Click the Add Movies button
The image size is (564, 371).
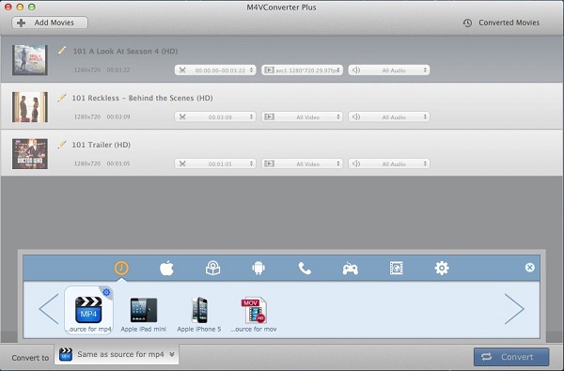tap(50, 23)
